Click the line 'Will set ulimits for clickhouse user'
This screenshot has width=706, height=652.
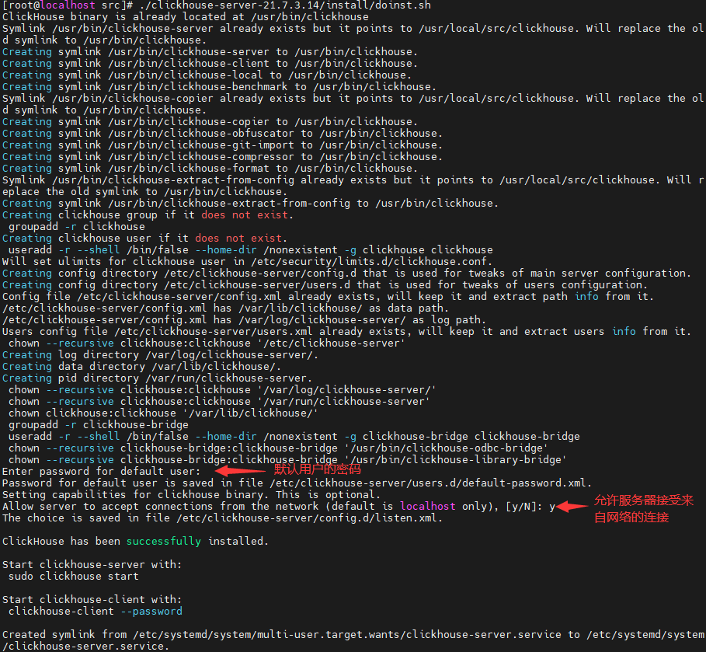pos(247,262)
